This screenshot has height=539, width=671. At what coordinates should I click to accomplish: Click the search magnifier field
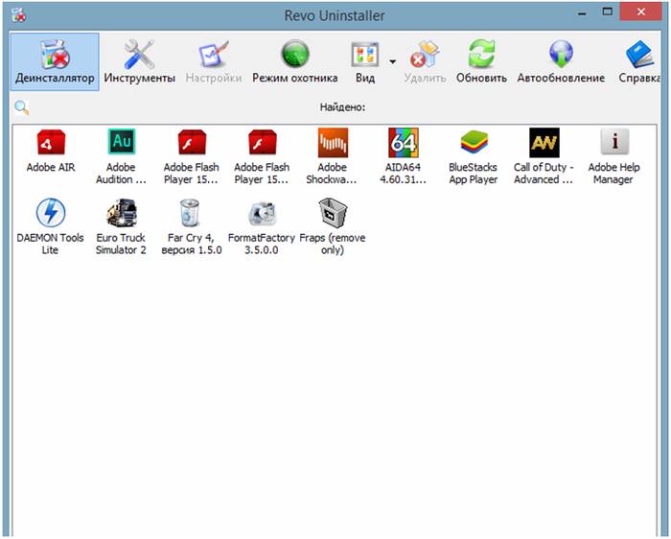point(22,107)
